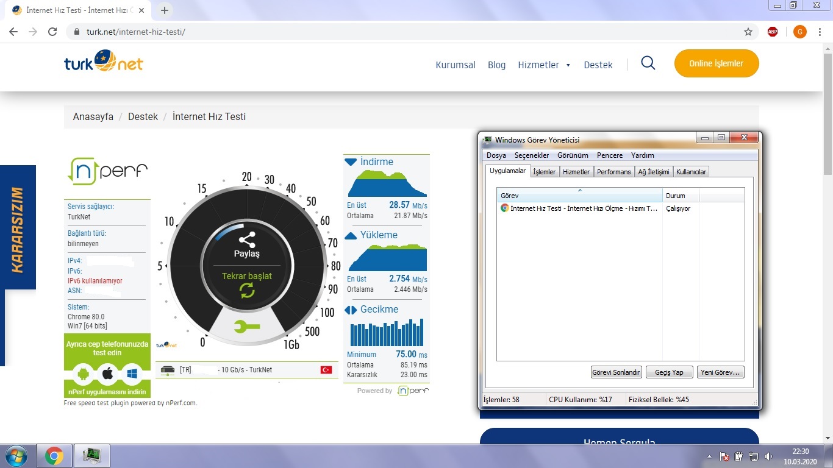Switch to the Kullanıcılar tab
This screenshot has width=833, height=468.
click(x=691, y=172)
